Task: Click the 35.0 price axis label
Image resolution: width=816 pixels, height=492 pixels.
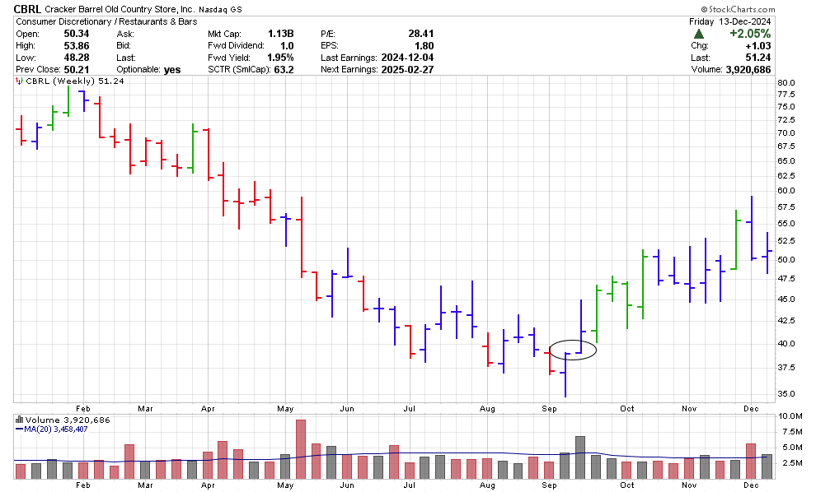Action: point(786,394)
